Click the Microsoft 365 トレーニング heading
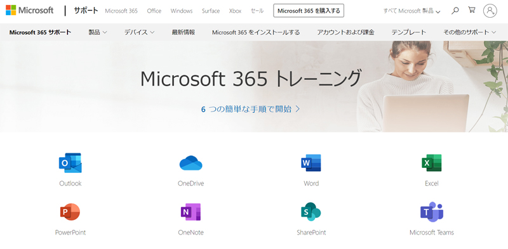This screenshot has height=249, width=508. (250, 79)
